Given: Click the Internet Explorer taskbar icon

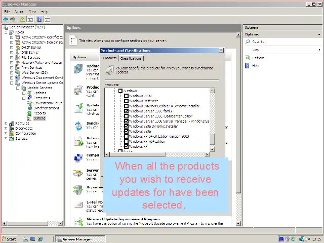Looking at the screenshot, I should 40,239.
